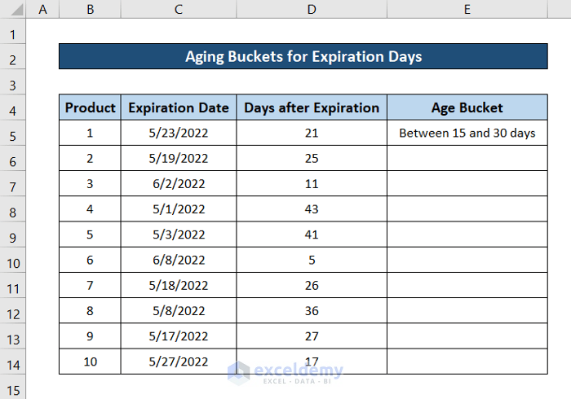571x399 pixels.
Task: Select the Days after Expiration header
Action: [312, 107]
